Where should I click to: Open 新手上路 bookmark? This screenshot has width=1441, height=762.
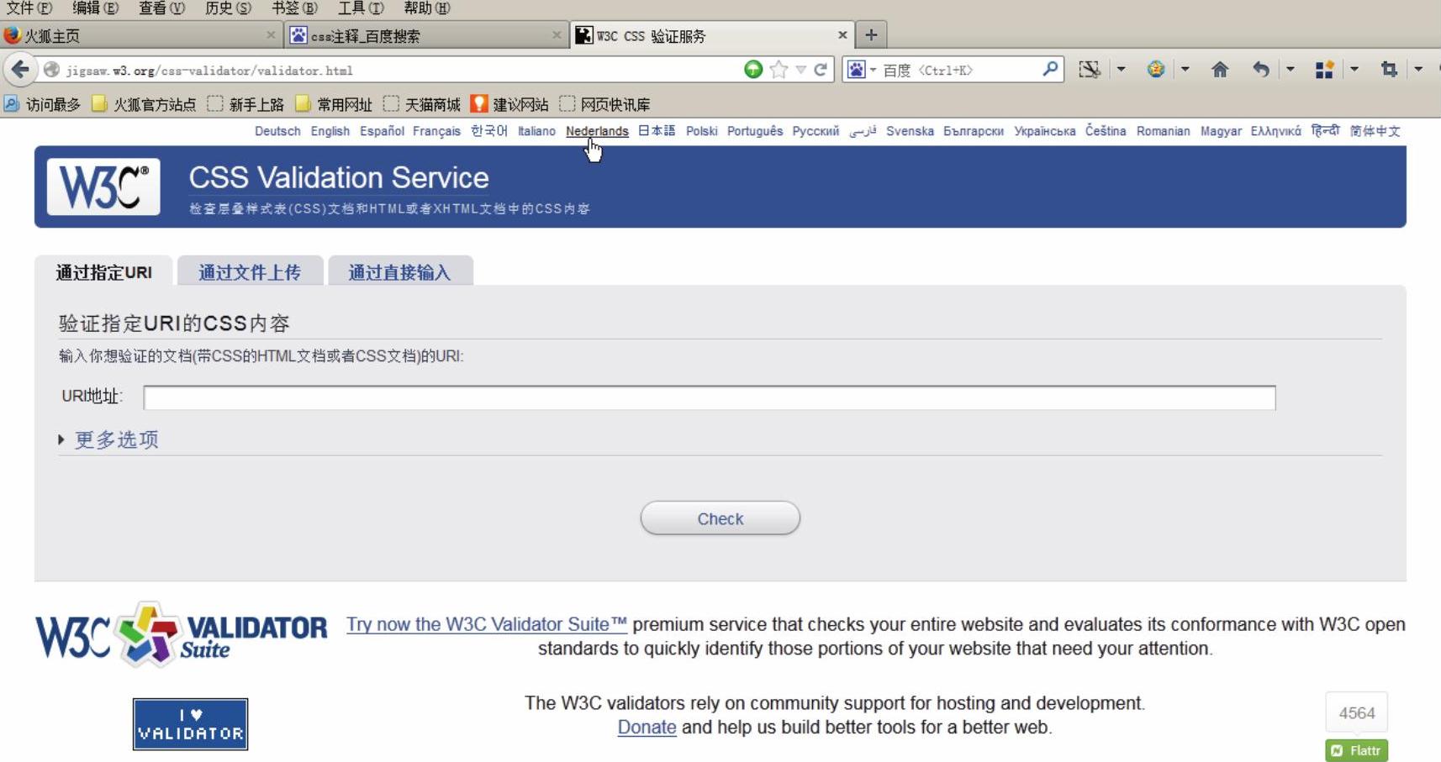tap(245, 104)
